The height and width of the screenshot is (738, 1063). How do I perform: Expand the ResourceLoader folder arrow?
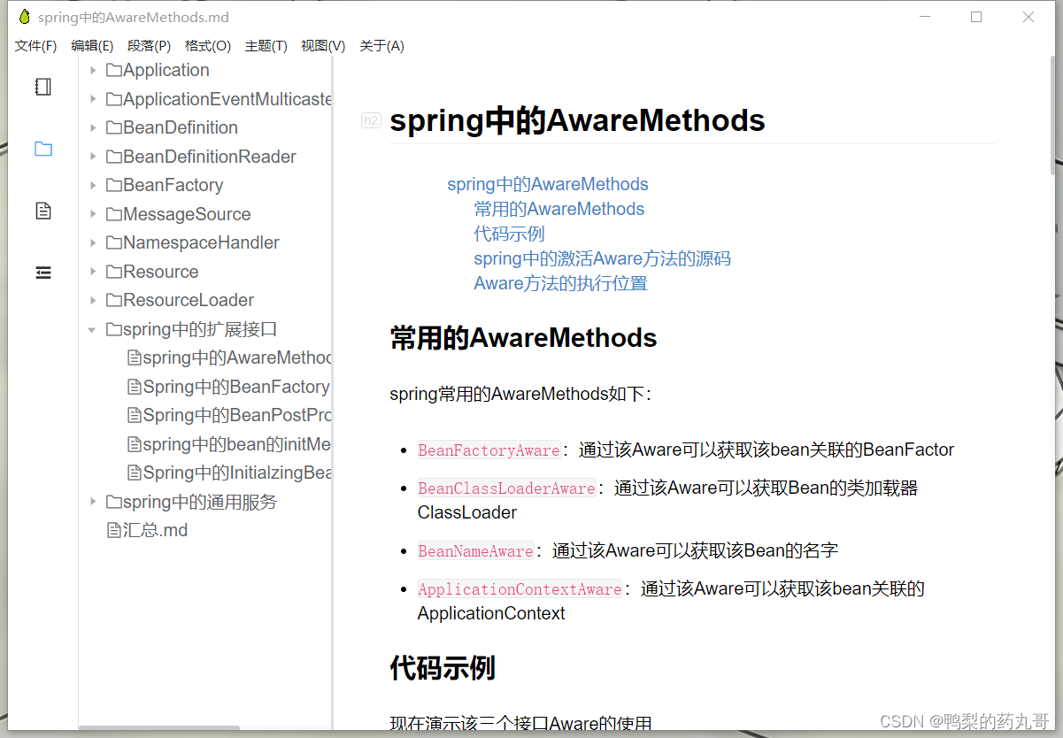click(x=92, y=300)
